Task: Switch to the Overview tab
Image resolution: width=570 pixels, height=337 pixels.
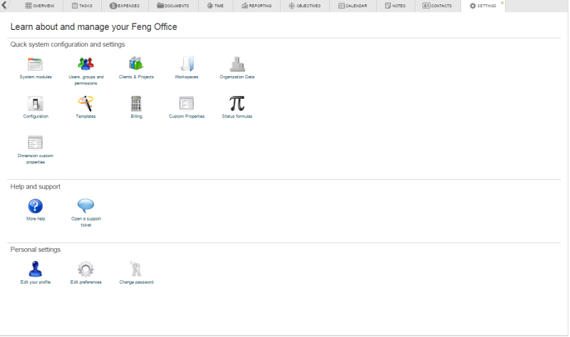Action: (40, 6)
